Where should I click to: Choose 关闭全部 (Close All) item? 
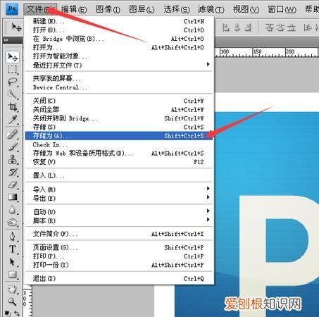(119, 109)
